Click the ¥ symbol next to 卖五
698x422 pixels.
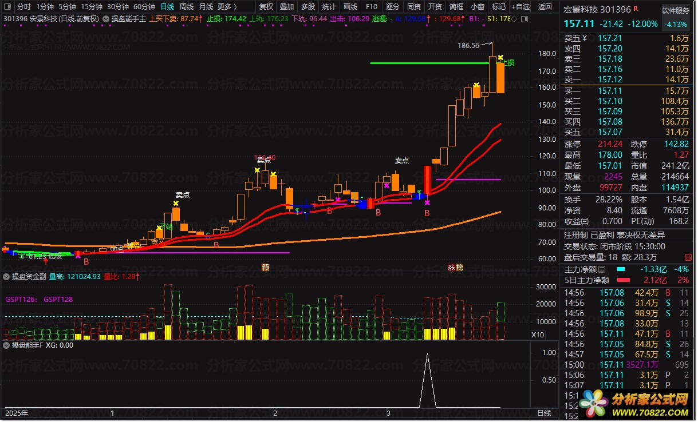585,38
